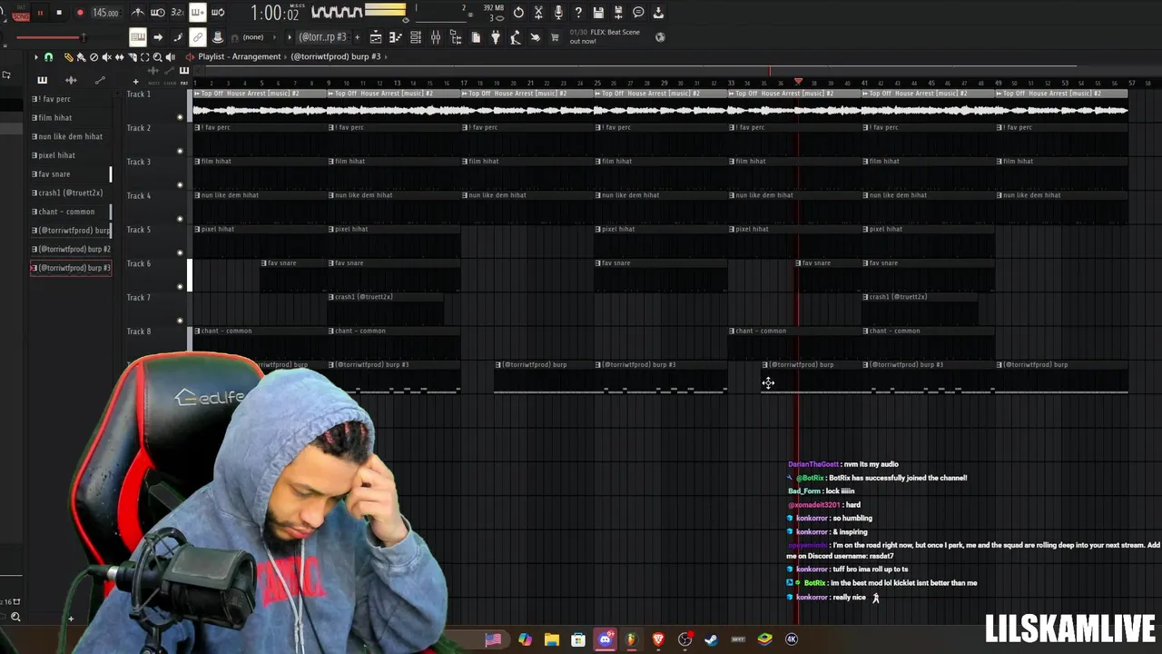Select the zoom magnifier tool
This screenshot has height=654, width=1162.
[x=157, y=56]
